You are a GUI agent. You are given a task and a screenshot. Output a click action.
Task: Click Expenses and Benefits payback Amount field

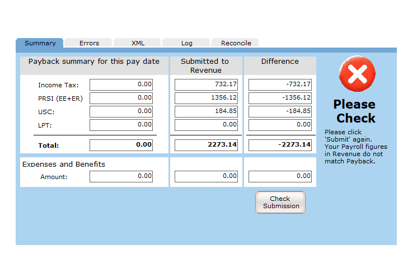click(x=121, y=176)
